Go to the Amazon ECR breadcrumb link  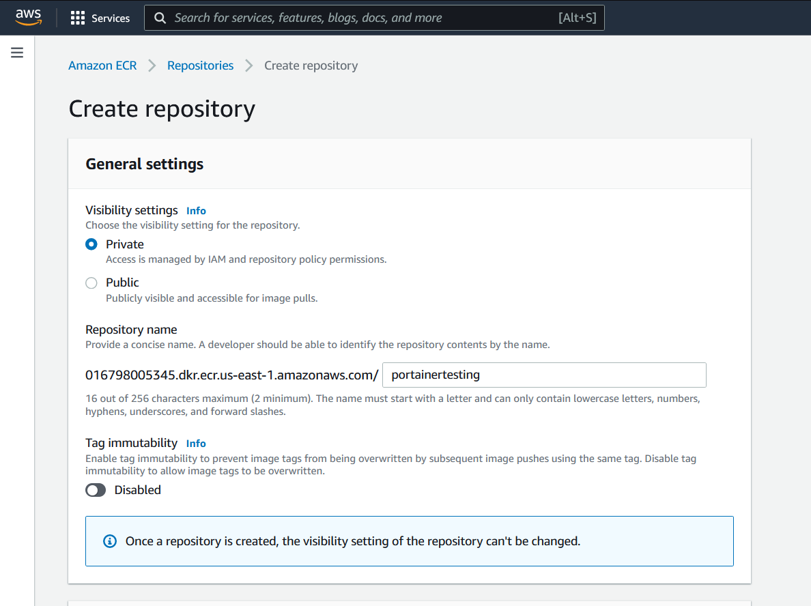[102, 66]
